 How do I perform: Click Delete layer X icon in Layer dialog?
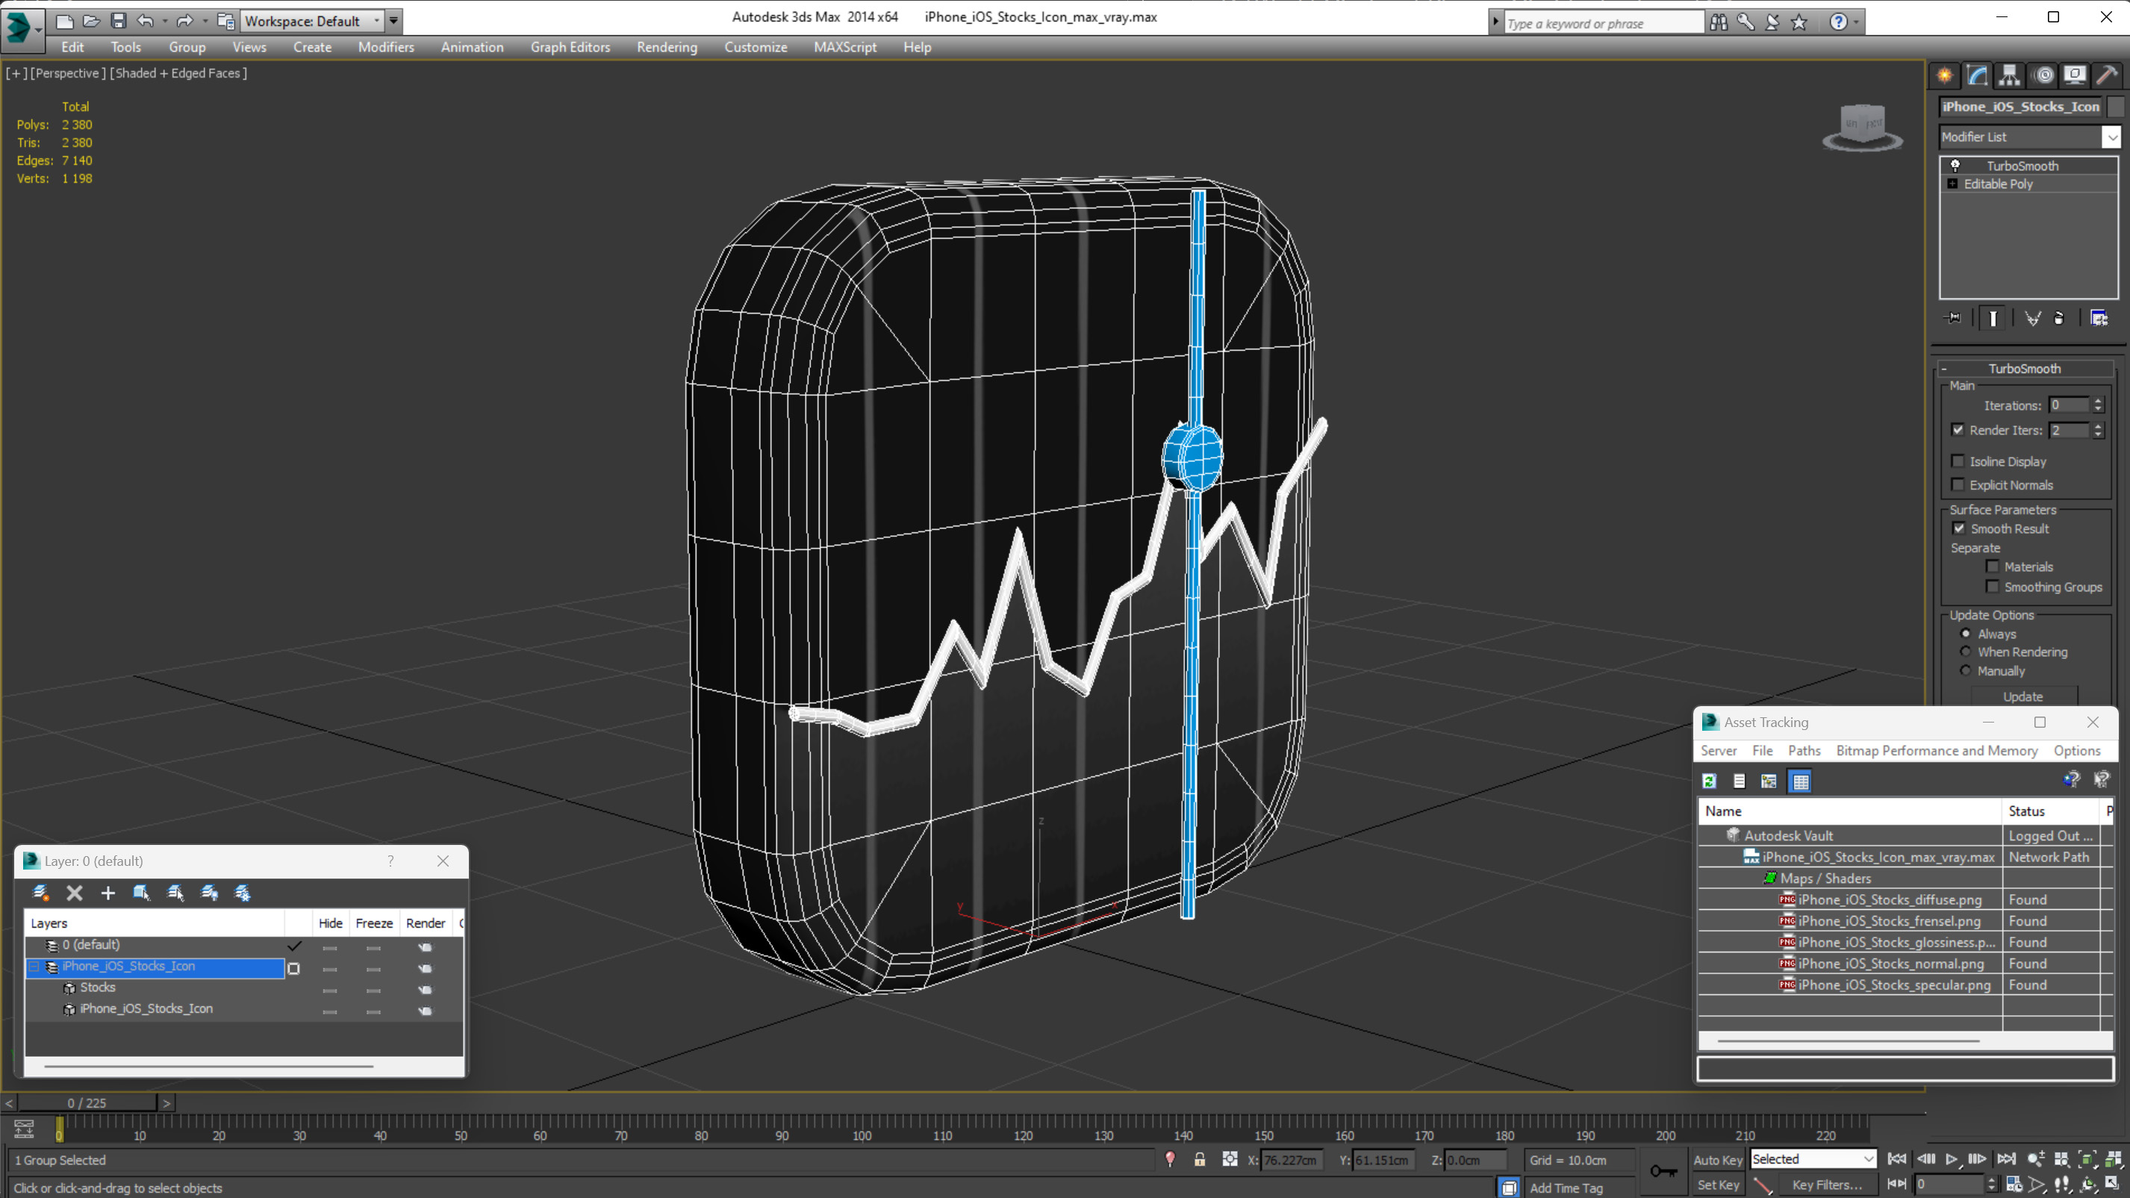75,892
